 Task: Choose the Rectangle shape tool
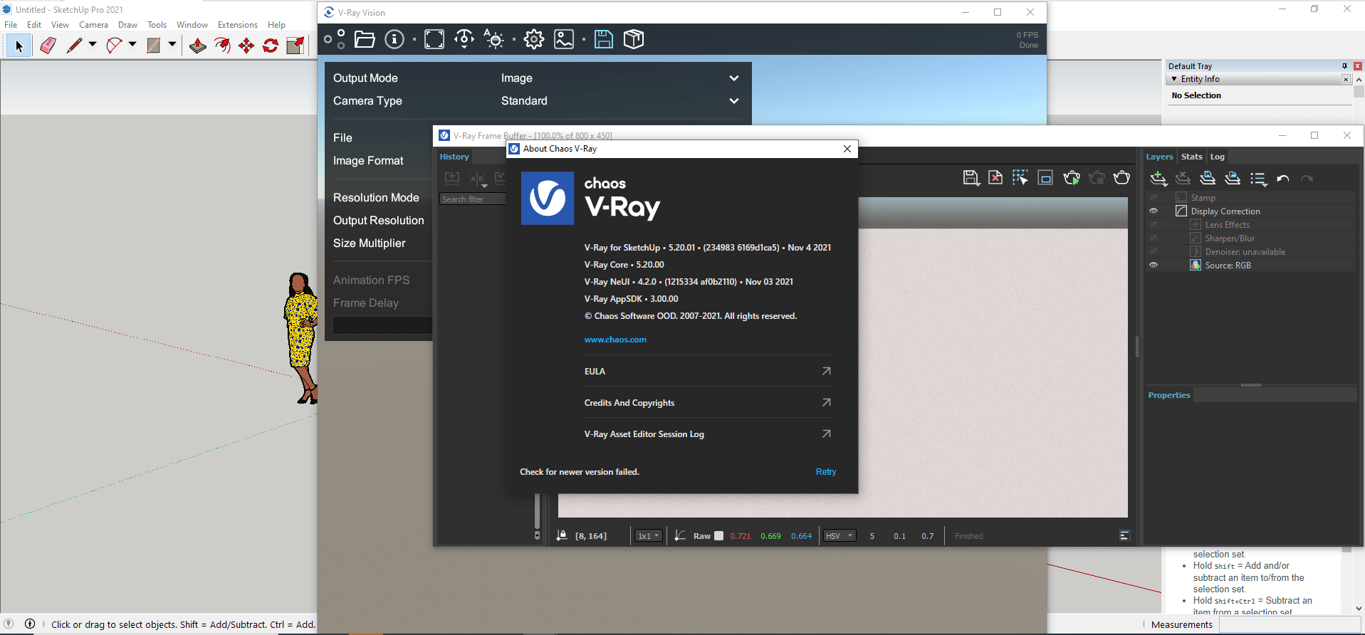(153, 46)
